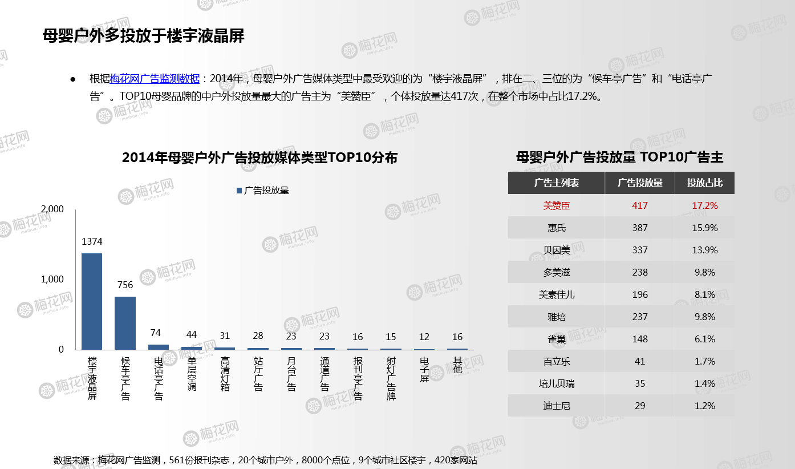The height and width of the screenshot is (469, 795).
Task: Select the 惠氏 advertiser cell
Action: tap(557, 228)
